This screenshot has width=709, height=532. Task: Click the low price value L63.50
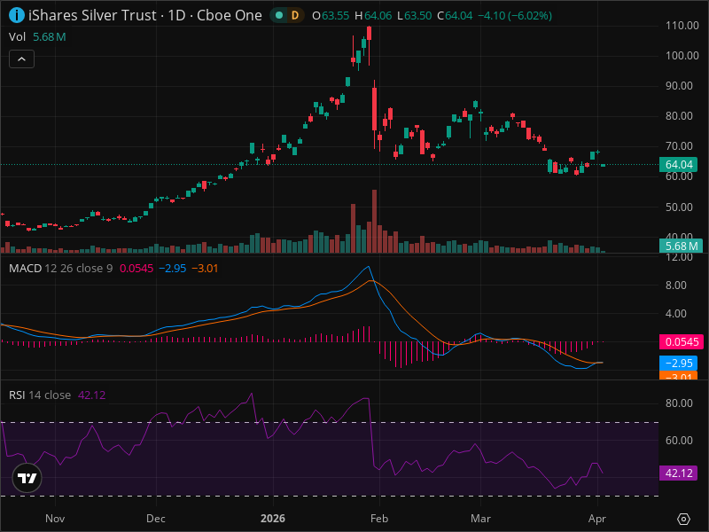pyautogui.click(x=414, y=16)
